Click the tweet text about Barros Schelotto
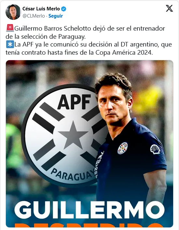The height and width of the screenshot is (230, 179). 85,33
